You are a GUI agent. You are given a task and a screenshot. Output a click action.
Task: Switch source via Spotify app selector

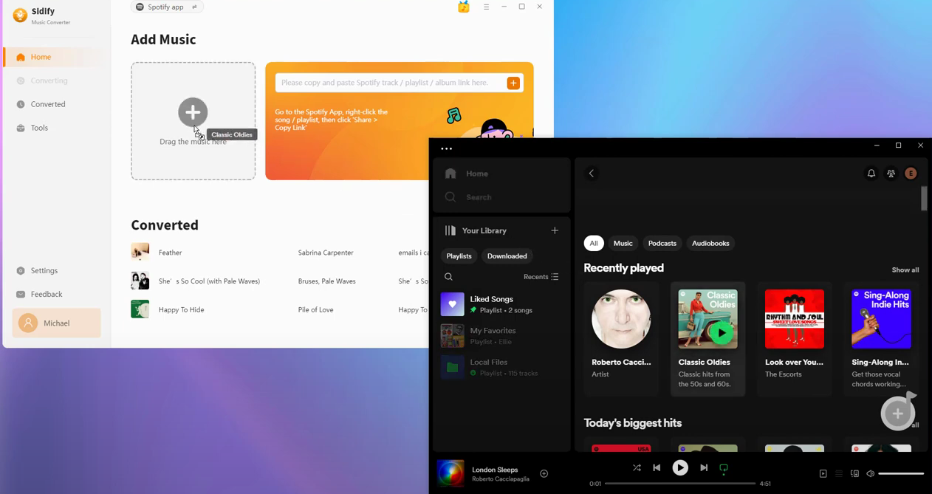167,7
